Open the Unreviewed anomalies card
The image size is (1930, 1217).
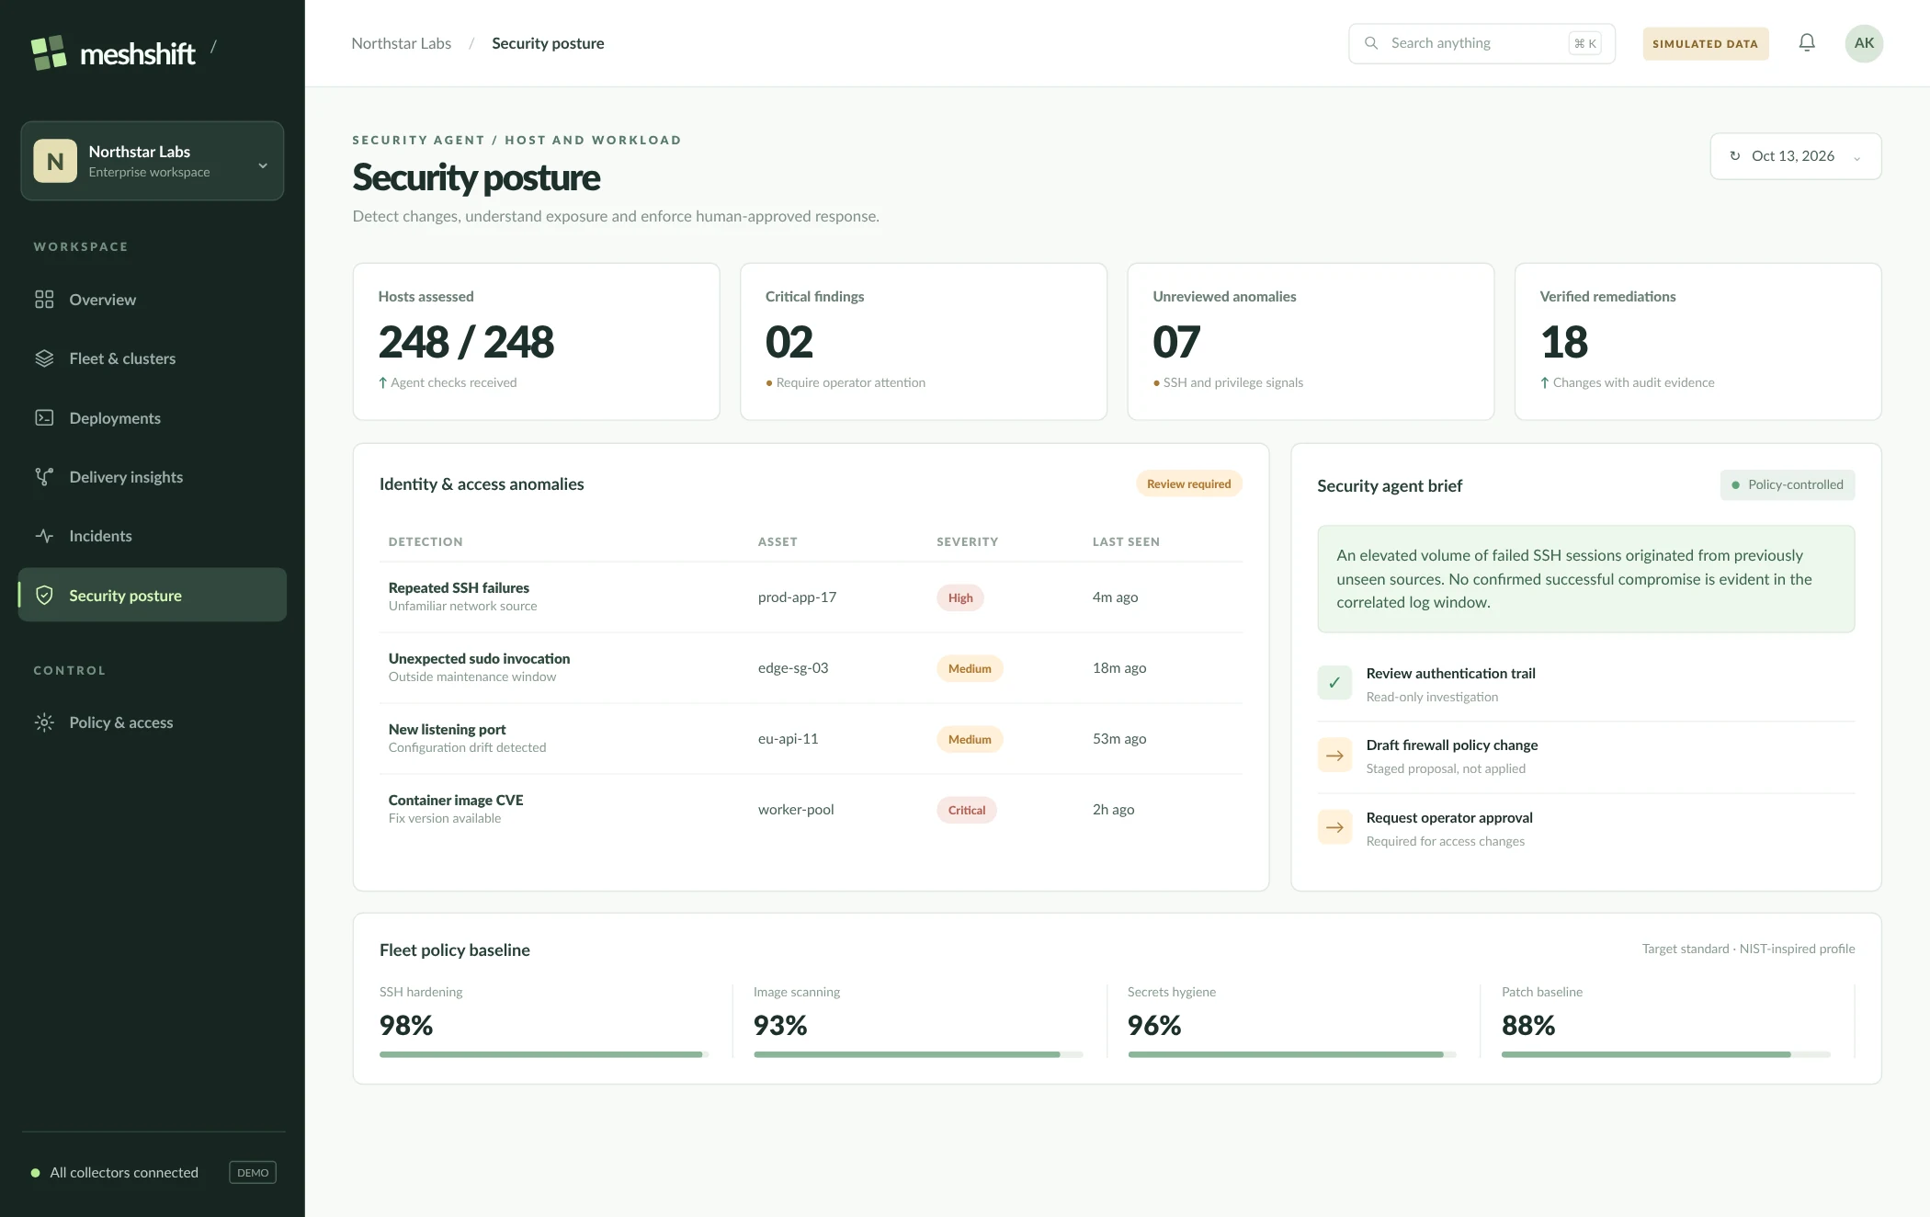(x=1311, y=342)
